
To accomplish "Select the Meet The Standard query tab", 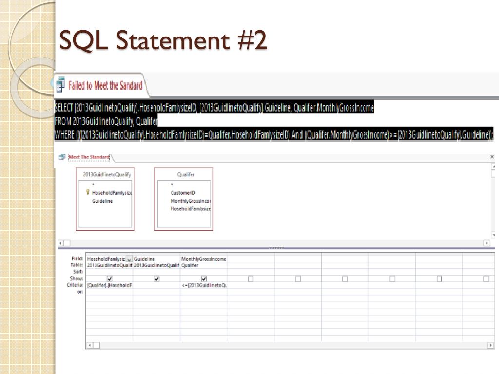I will [89, 157].
